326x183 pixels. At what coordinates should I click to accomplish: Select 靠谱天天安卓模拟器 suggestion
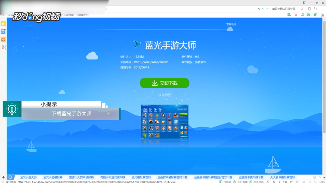coord(81,177)
